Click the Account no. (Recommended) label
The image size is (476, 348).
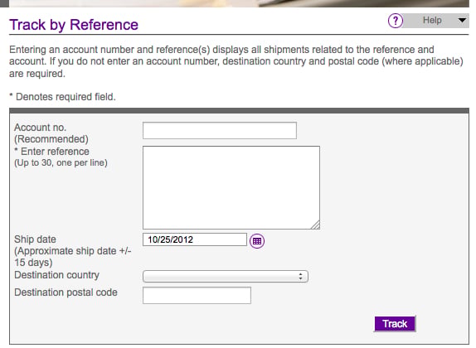51,133
